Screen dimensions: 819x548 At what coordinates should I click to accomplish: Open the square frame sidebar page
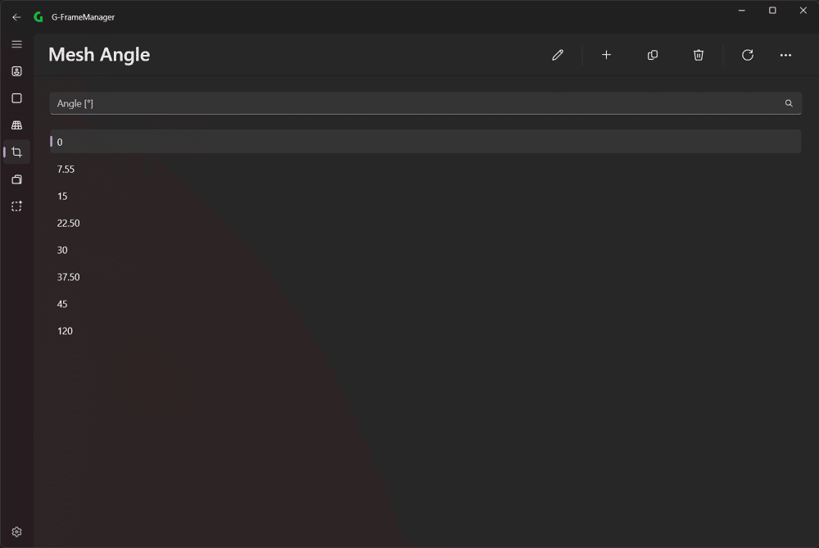[x=16, y=98]
